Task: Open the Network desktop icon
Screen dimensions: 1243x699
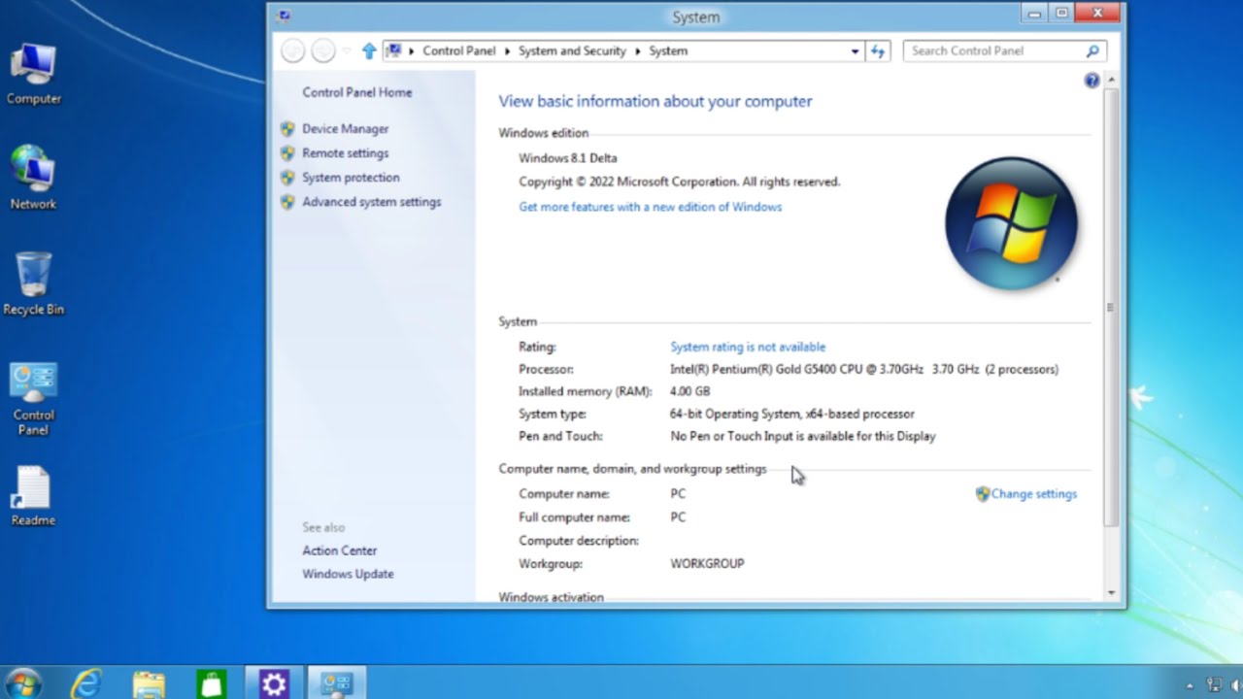Action: coord(33,179)
